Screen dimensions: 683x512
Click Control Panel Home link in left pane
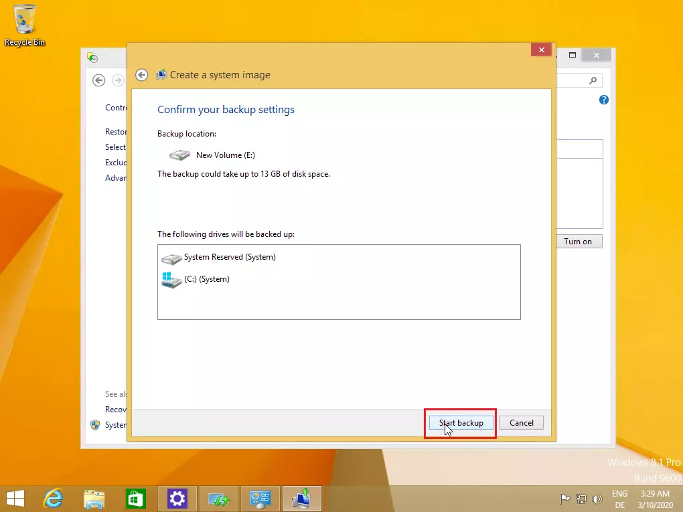[x=116, y=108]
